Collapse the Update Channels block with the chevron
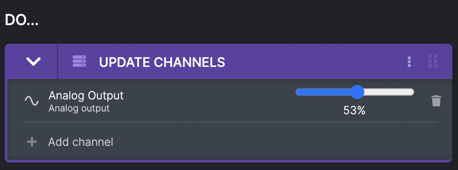 click(x=33, y=61)
